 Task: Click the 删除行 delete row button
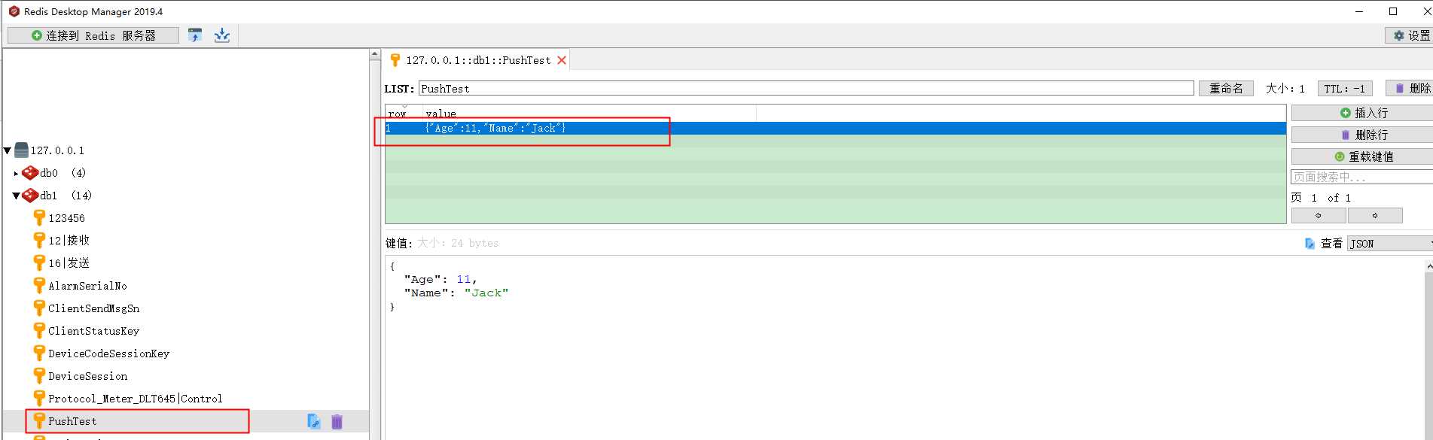(1362, 135)
